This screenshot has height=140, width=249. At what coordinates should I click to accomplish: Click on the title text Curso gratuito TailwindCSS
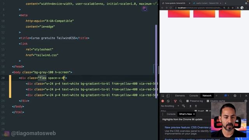(x=53, y=38)
